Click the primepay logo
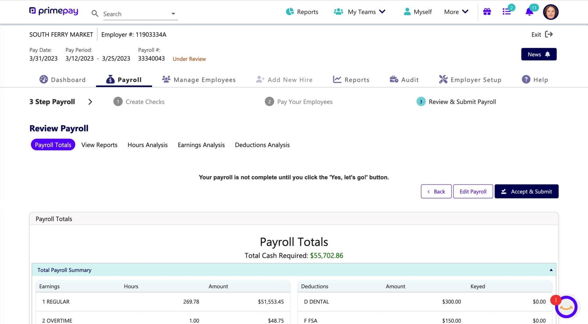Viewport: 588px width, 324px height. coord(54,12)
